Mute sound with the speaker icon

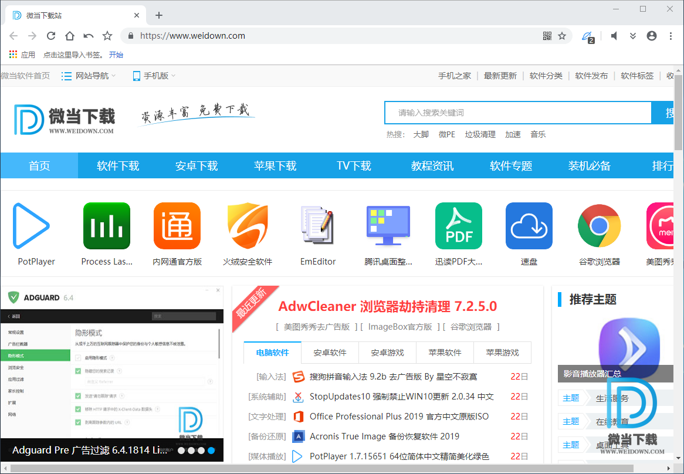614,36
